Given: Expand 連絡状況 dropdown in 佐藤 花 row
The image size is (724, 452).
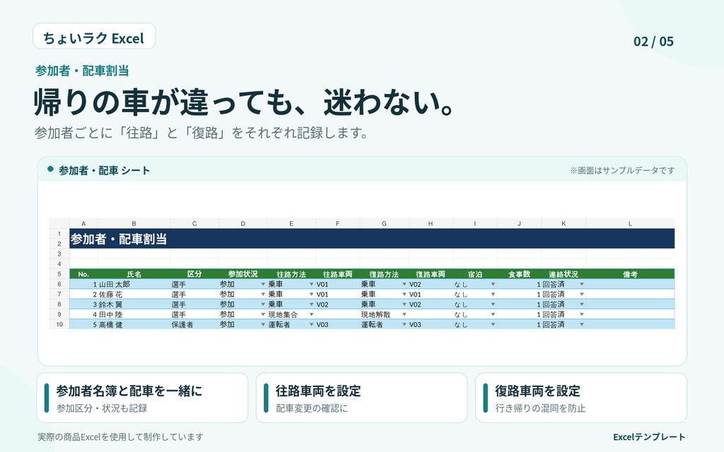Looking at the screenshot, I should (582, 295).
